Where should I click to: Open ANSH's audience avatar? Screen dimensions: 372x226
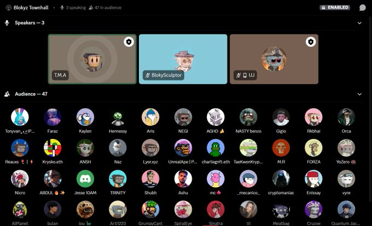pyautogui.click(x=85, y=148)
